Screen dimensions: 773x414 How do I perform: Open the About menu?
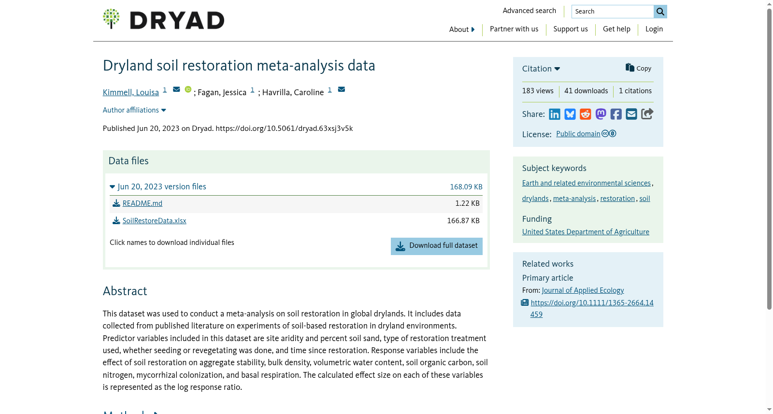[462, 29]
